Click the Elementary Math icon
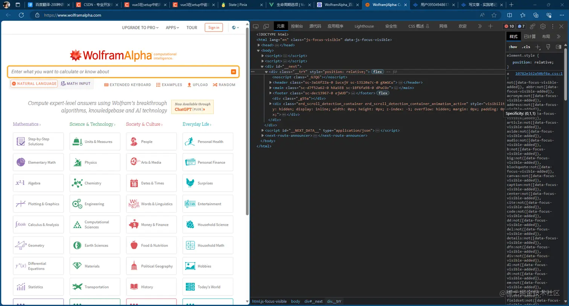This screenshot has height=306, width=569. pos(21,162)
